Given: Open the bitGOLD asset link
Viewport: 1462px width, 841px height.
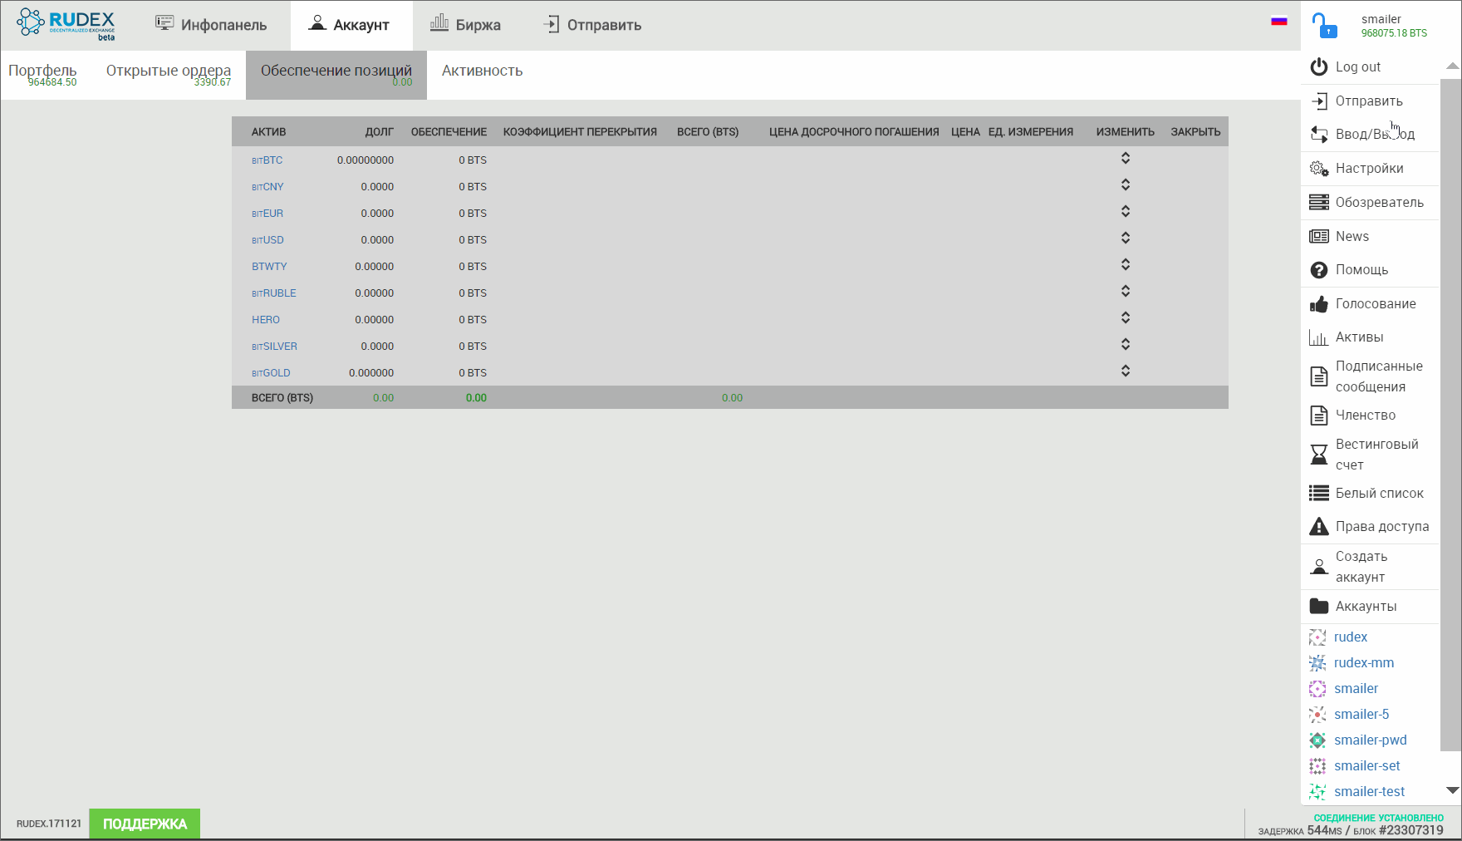Looking at the screenshot, I should pos(271,373).
